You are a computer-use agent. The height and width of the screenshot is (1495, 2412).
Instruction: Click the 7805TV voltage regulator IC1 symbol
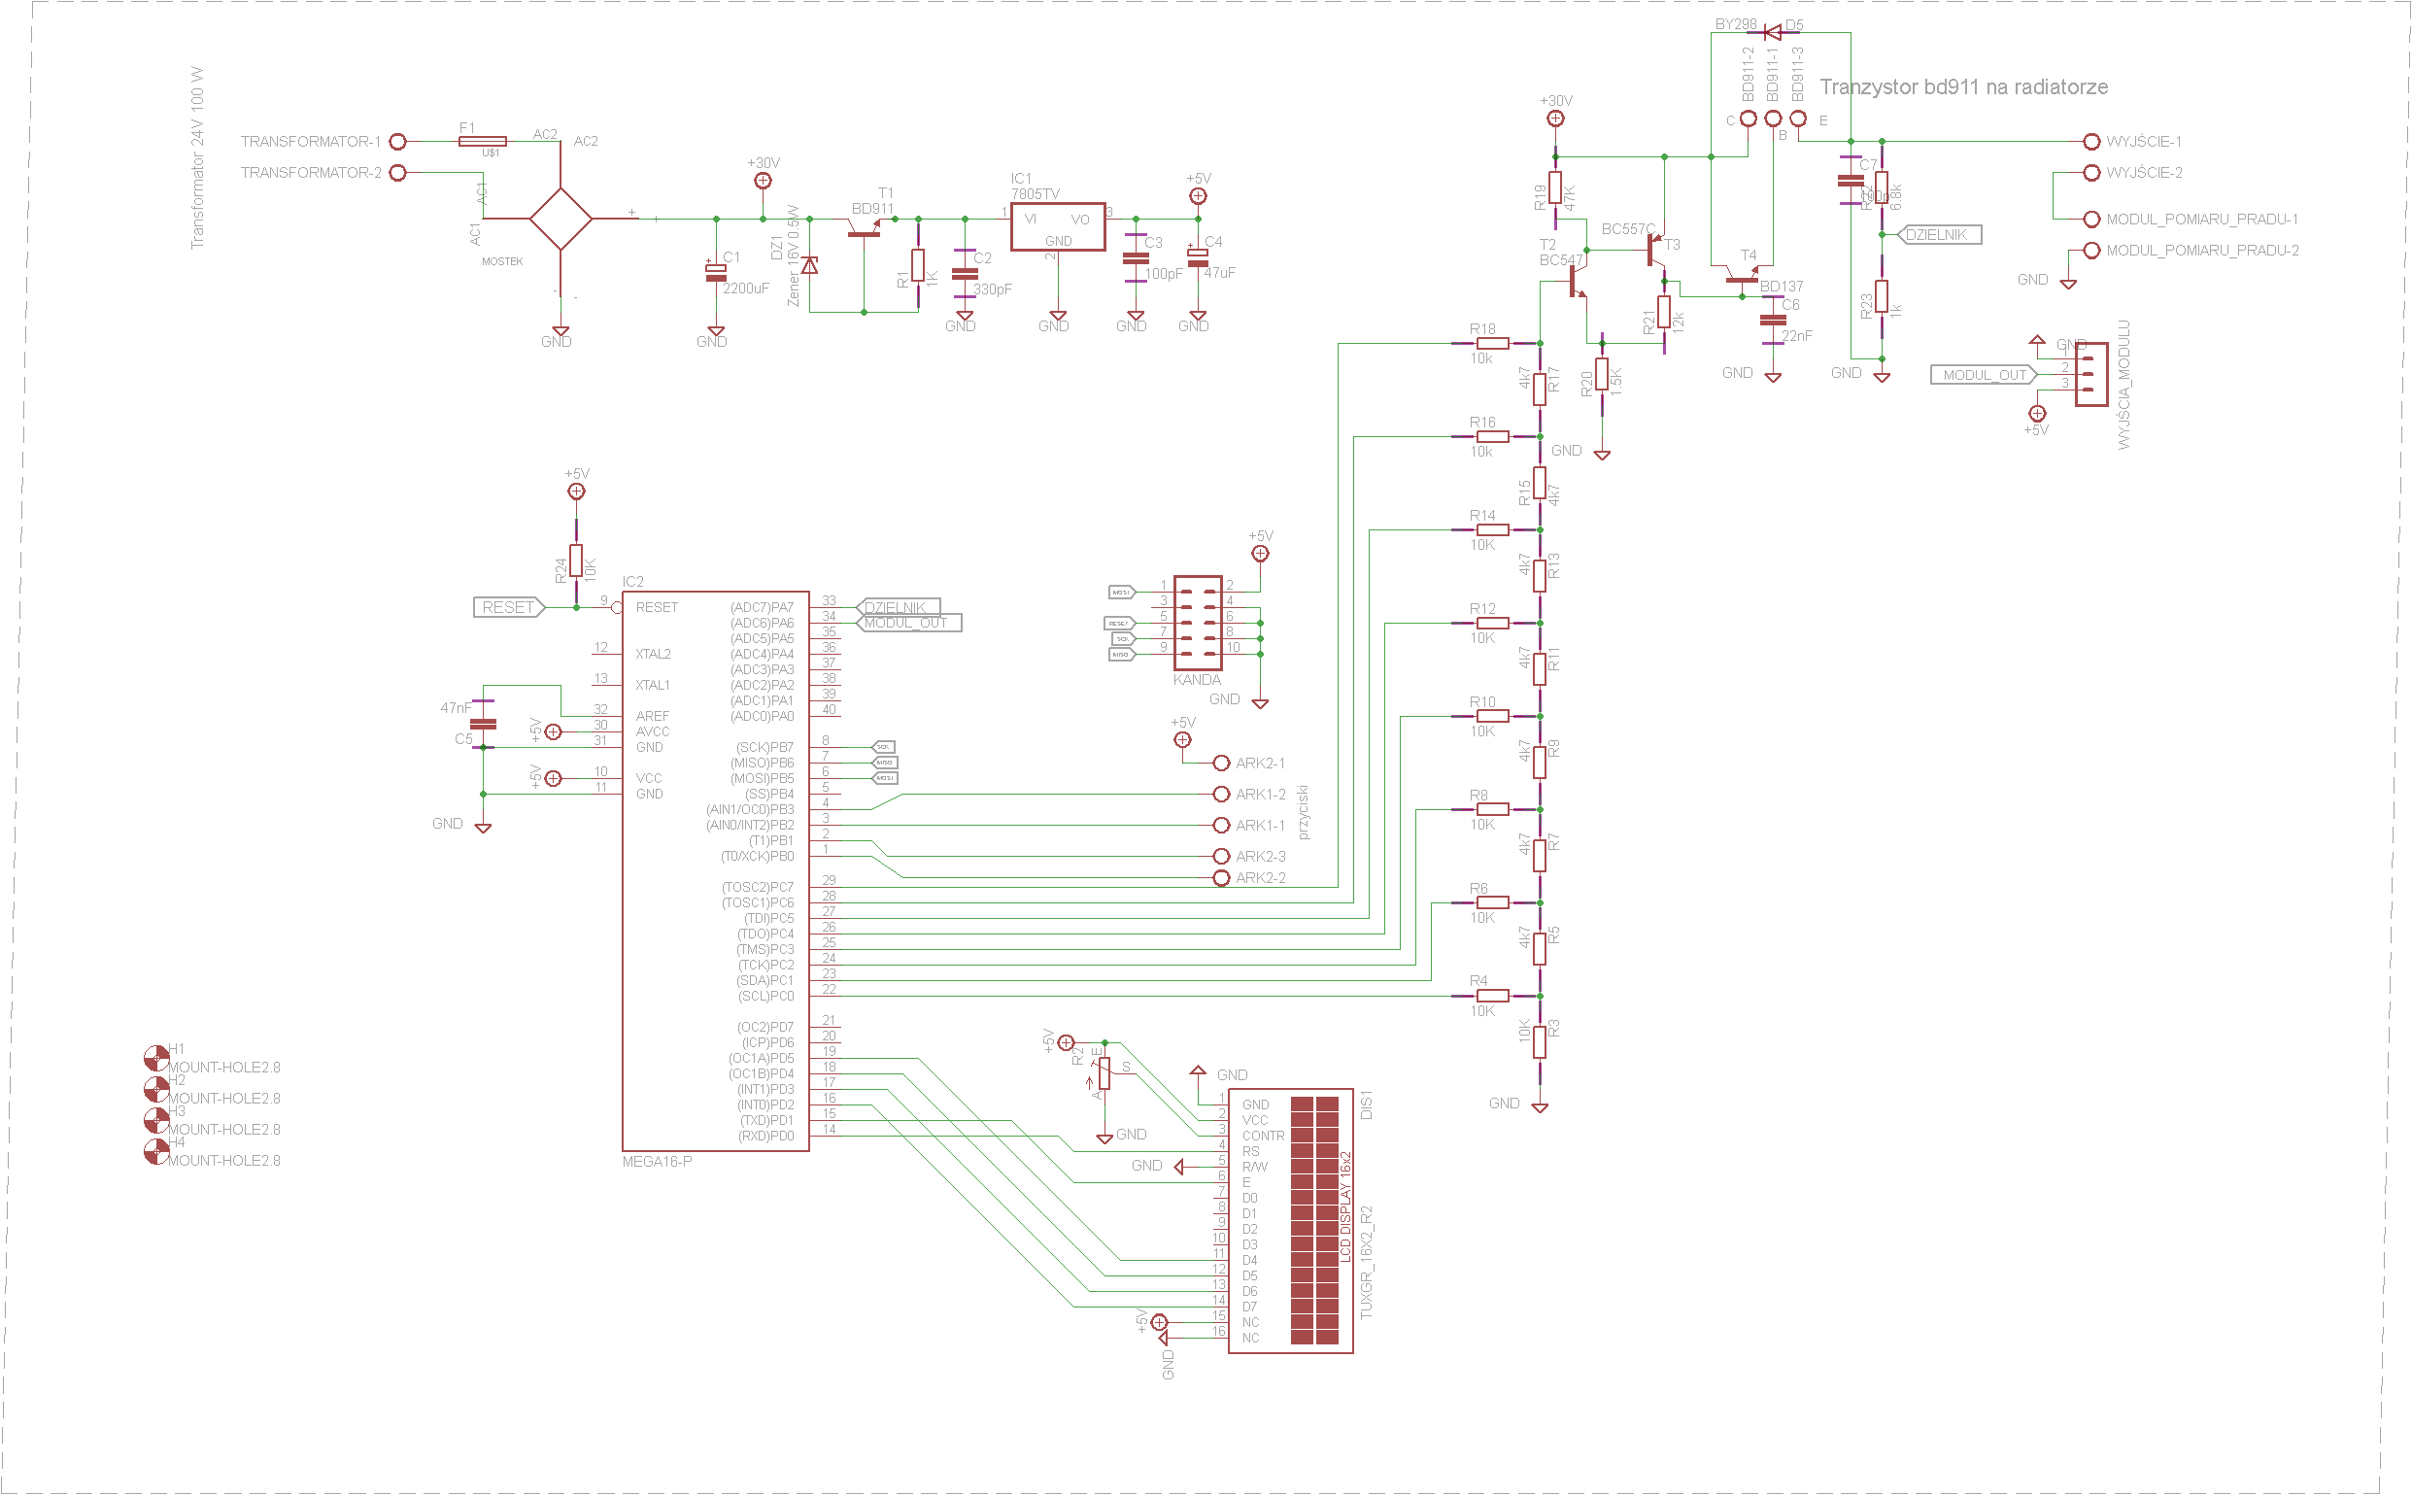click(1057, 226)
